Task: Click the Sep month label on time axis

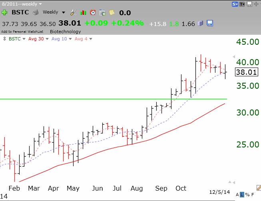Action: pyautogui.click(x=161, y=188)
